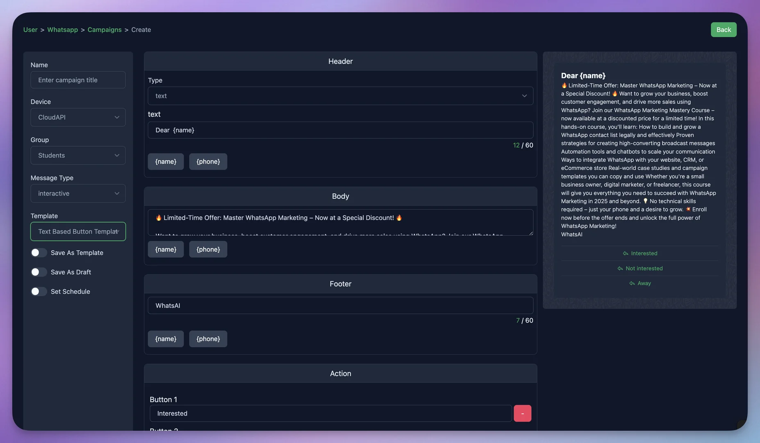Screen dimensions: 760x443
Task: Remove Button 1 with red minus button
Action: coord(522,413)
